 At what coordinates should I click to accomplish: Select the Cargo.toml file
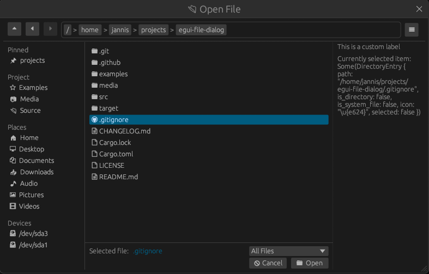coord(116,154)
